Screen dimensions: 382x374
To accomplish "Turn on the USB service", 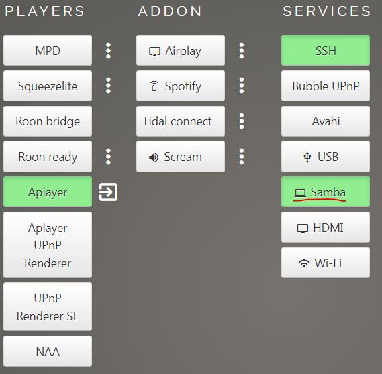I will (326, 156).
